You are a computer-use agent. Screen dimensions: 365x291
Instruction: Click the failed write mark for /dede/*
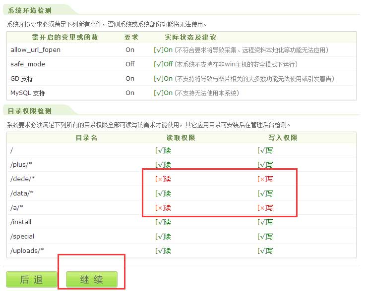(x=265, y=179)
